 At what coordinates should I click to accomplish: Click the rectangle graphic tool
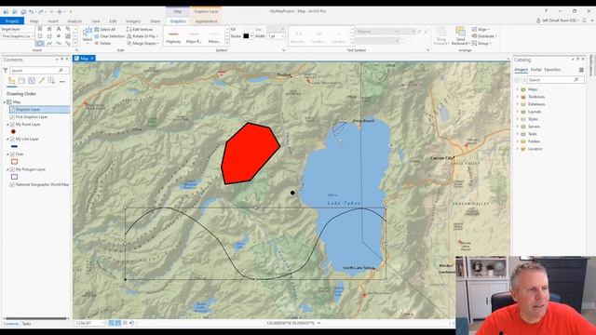pyautogui.click(x=39, y=36)
